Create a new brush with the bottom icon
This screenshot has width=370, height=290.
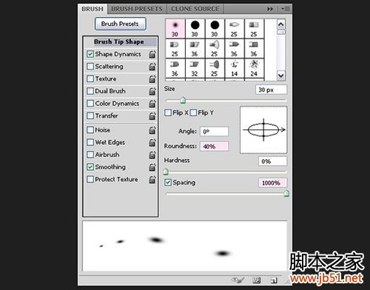tap(274, 280)
